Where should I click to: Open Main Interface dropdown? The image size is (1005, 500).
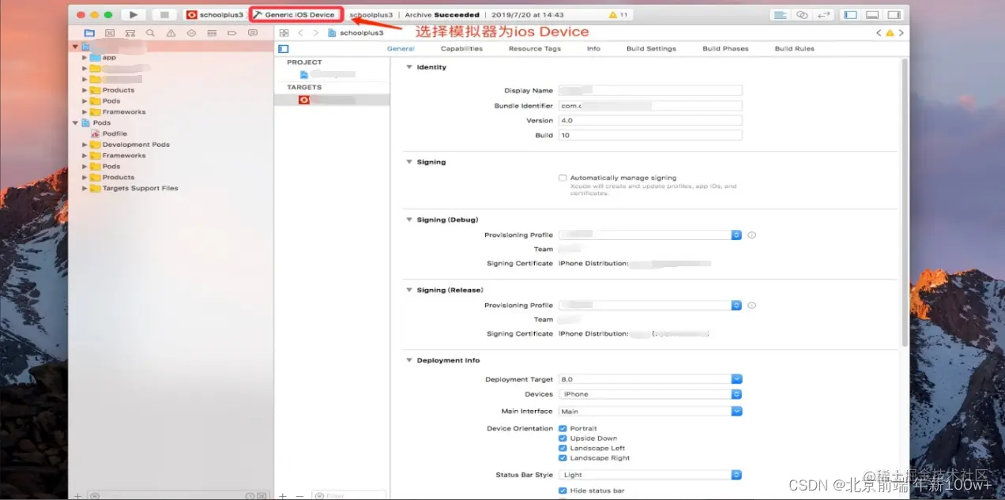click(650, 412)
